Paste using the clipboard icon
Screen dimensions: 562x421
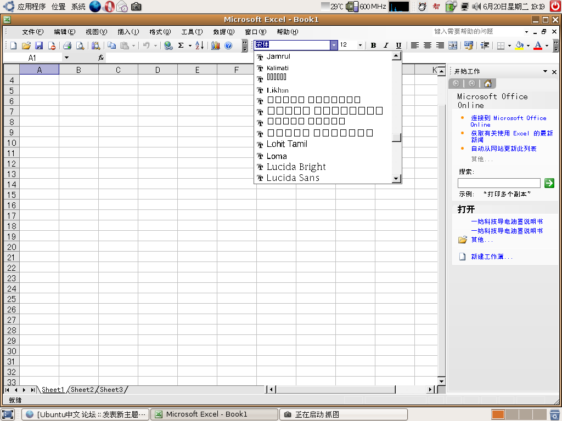(x=125, y=45)
